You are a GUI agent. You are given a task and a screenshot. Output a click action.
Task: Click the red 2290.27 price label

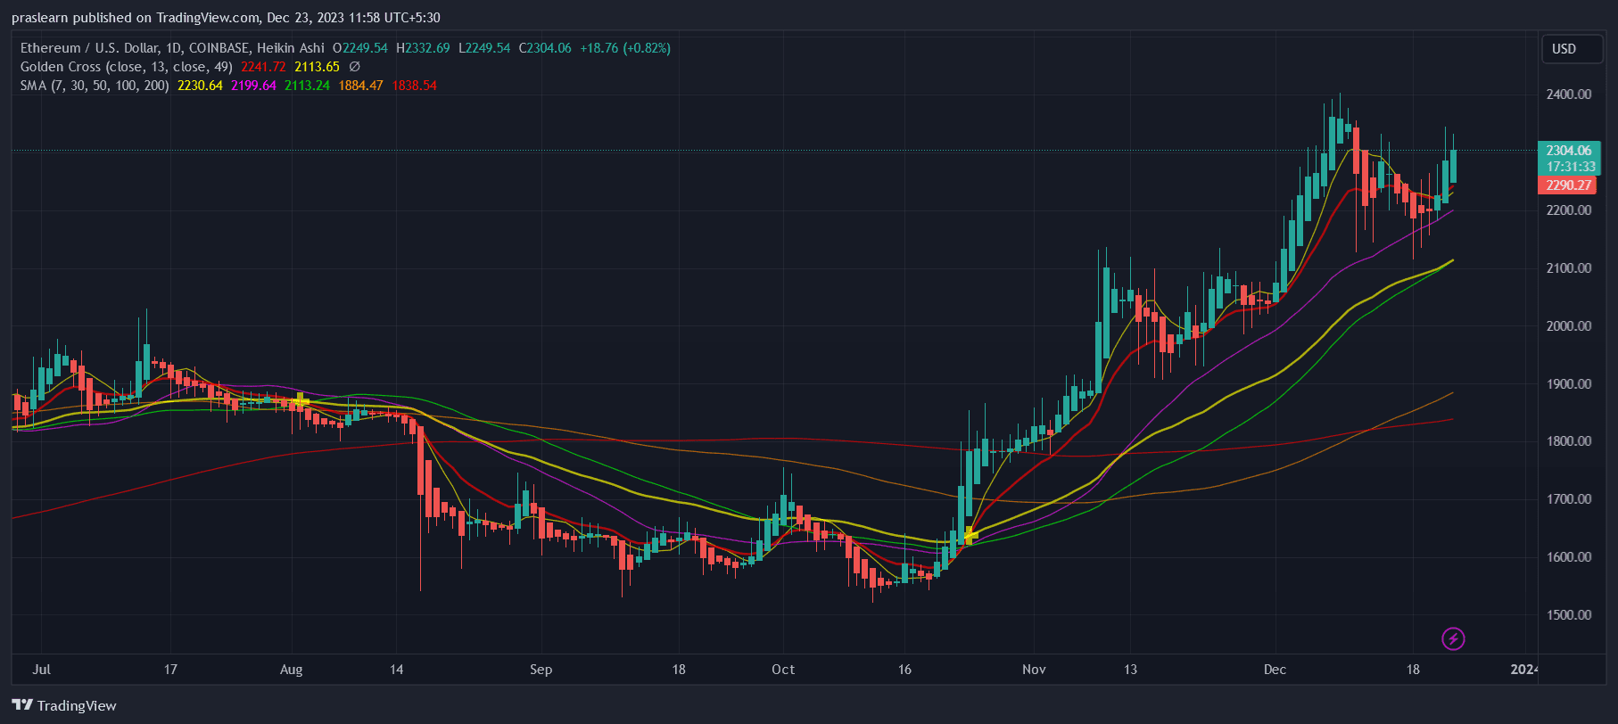[x=1568, y=185]
